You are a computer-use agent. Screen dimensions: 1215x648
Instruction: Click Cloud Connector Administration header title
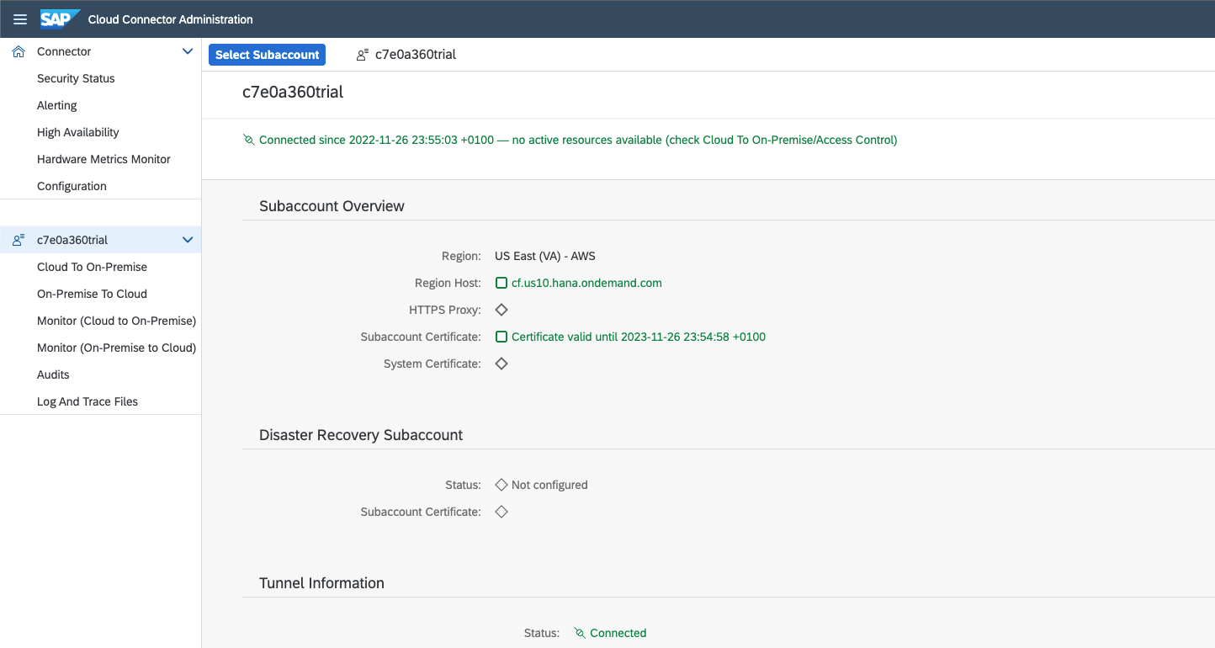point(170,19)
